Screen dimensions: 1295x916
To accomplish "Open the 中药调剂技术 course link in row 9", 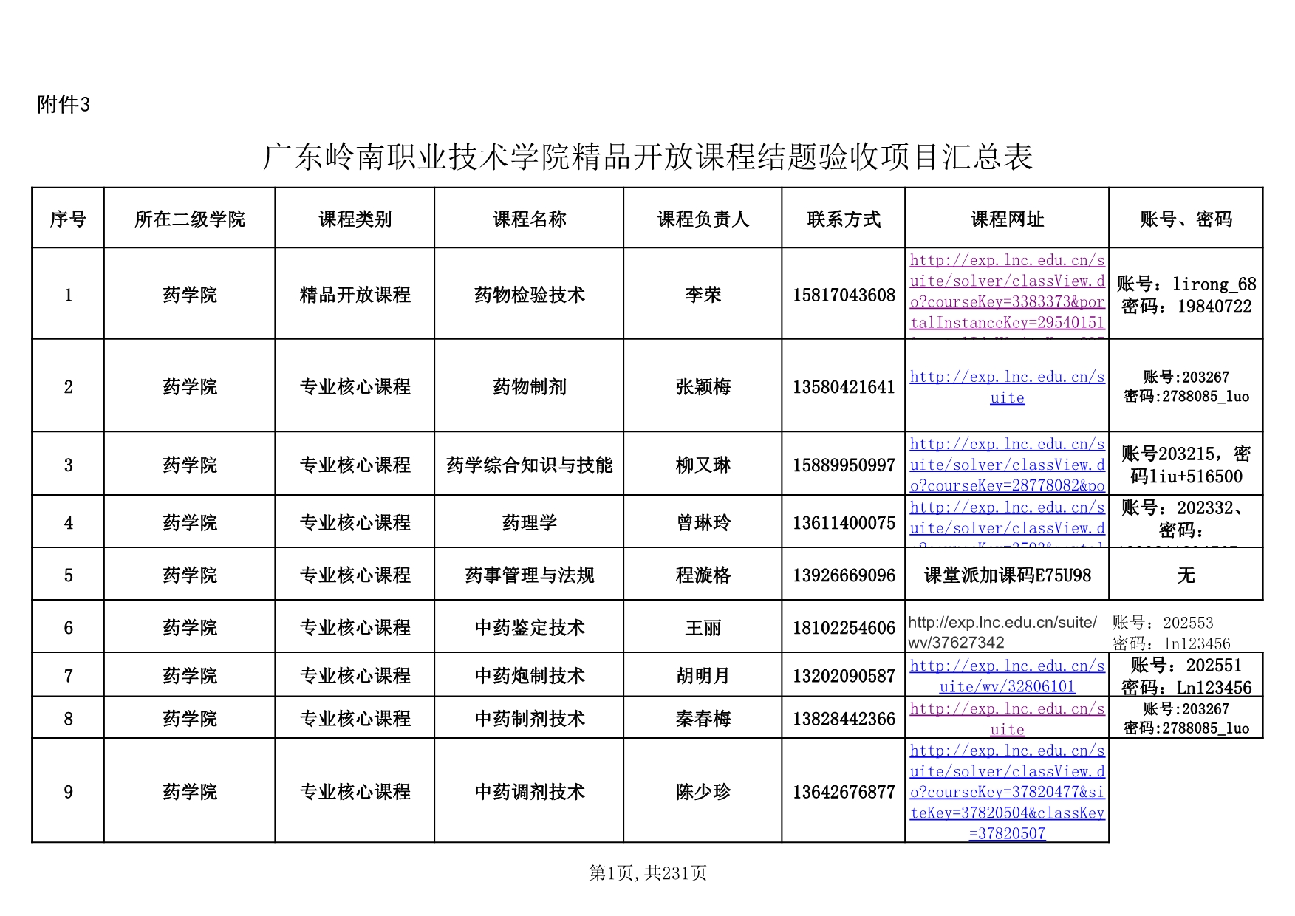I will (1007, 792).
